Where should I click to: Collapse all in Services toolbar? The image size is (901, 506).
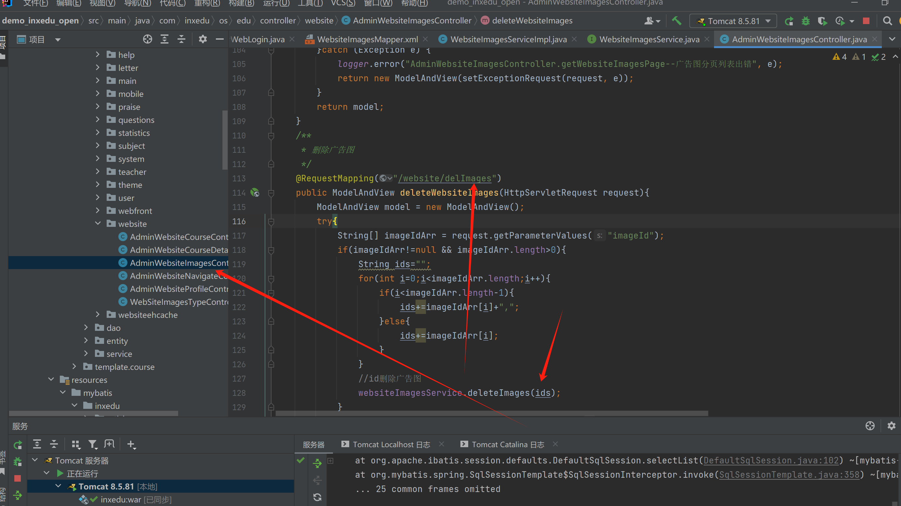pyautogui.click(x=54, y=444)
